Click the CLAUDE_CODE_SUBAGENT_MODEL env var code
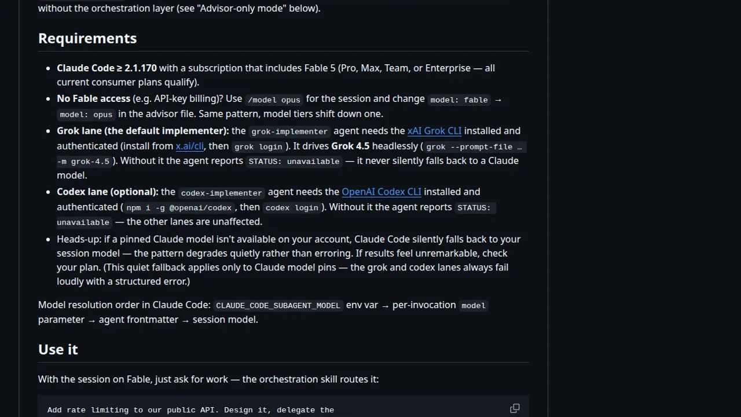This screenshot has width=741, height=417. (278, 305)
